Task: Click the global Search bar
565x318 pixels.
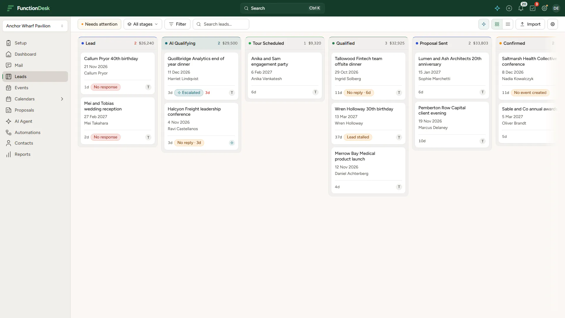Action: pyautogui.click(x=282, y=8)
